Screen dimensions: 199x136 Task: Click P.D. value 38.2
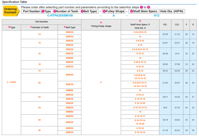[165, 108]
